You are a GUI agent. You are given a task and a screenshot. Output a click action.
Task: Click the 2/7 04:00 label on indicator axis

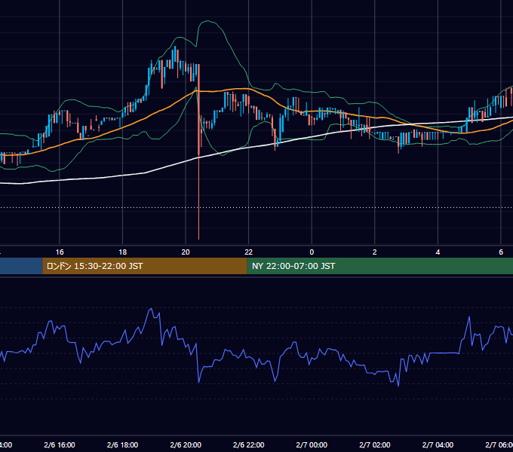pos(438,444)
